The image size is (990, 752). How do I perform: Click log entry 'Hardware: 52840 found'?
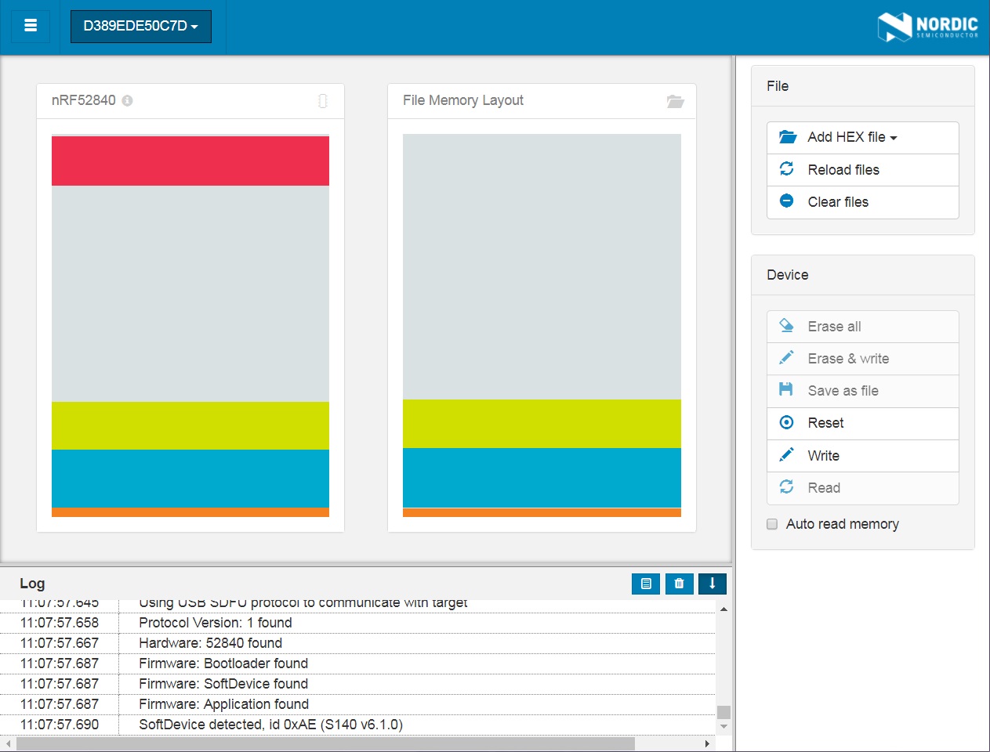[211, 643]
